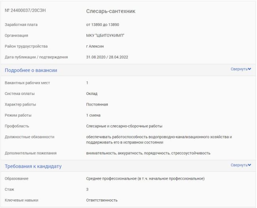The width and height of the screenshot is (257, 208).
Task: Click the 1 смена work schedule value
Action: point(93,115)
